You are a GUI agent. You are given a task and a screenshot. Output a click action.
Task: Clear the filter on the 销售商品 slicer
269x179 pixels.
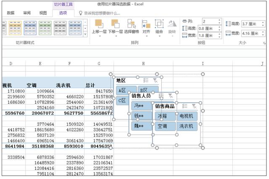coord(194,106)
